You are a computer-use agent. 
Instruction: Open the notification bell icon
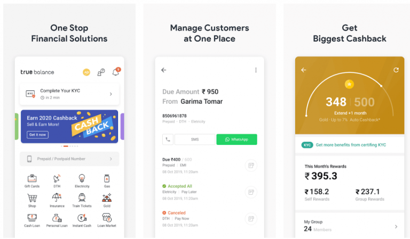point(116,72)
